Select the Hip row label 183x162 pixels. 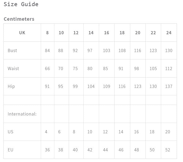point(11,86)
